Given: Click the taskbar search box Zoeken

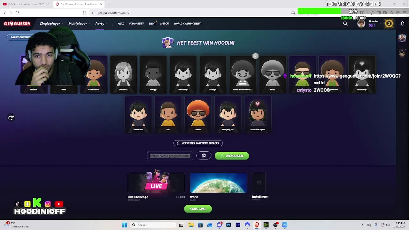Looking at the screenshot, I should click(x=153, y=225).
